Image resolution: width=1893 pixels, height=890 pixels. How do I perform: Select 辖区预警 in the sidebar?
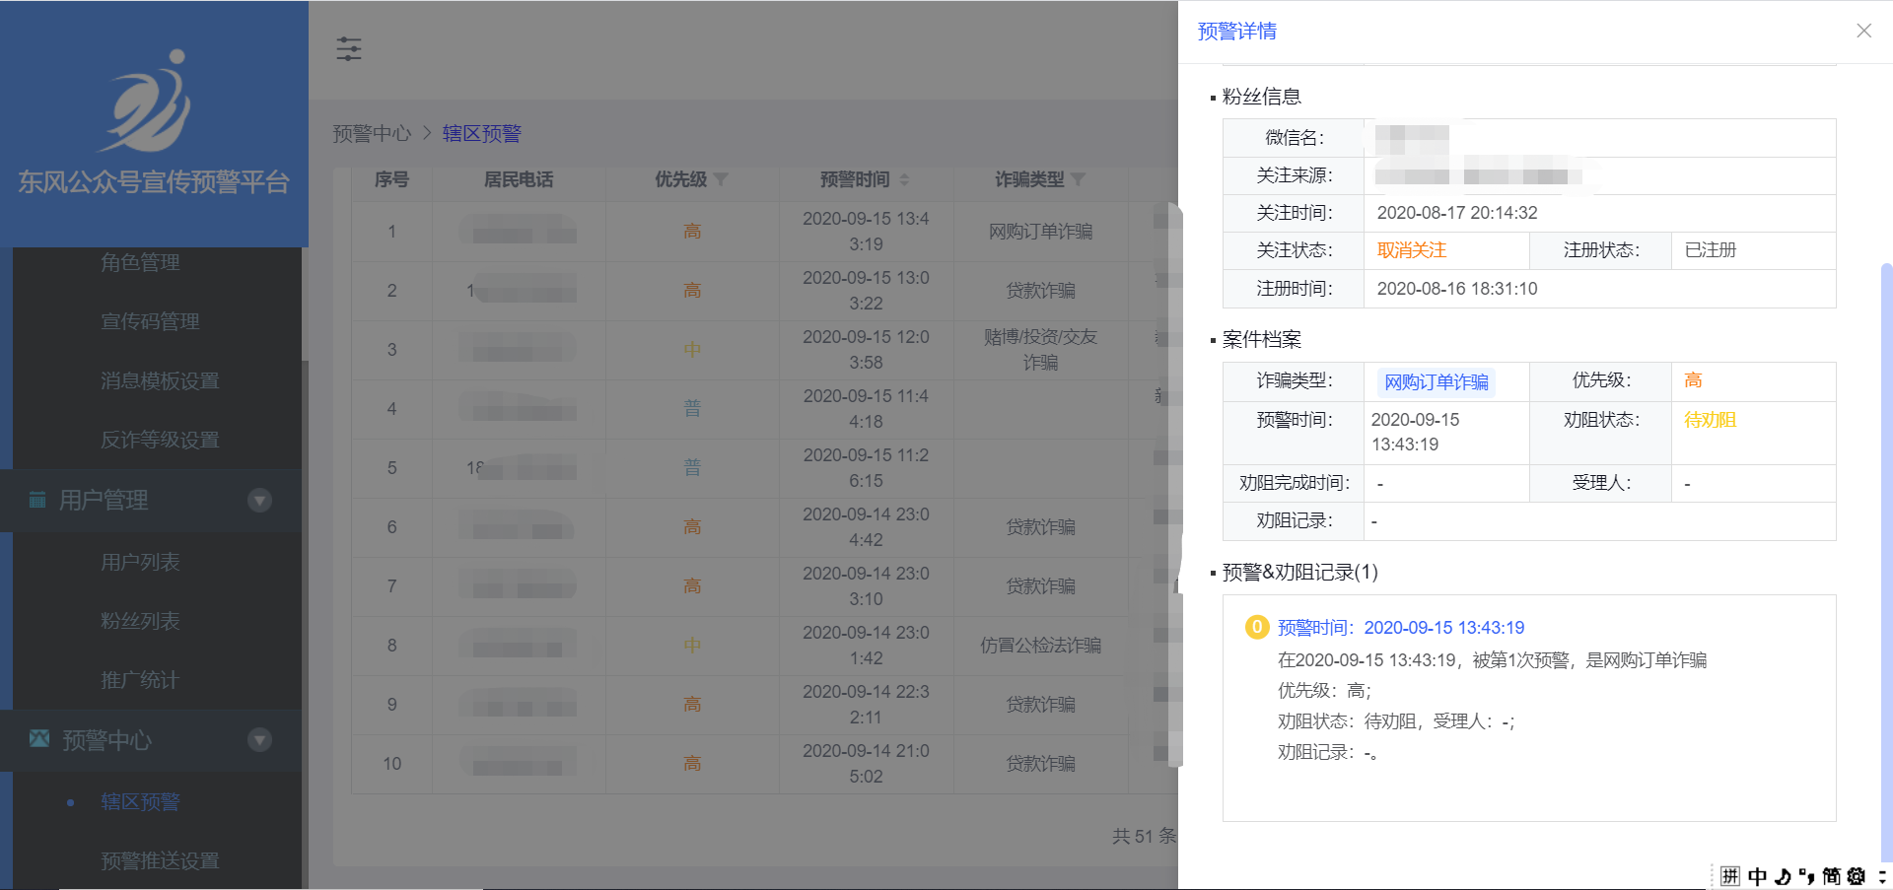tap(140, 801)
